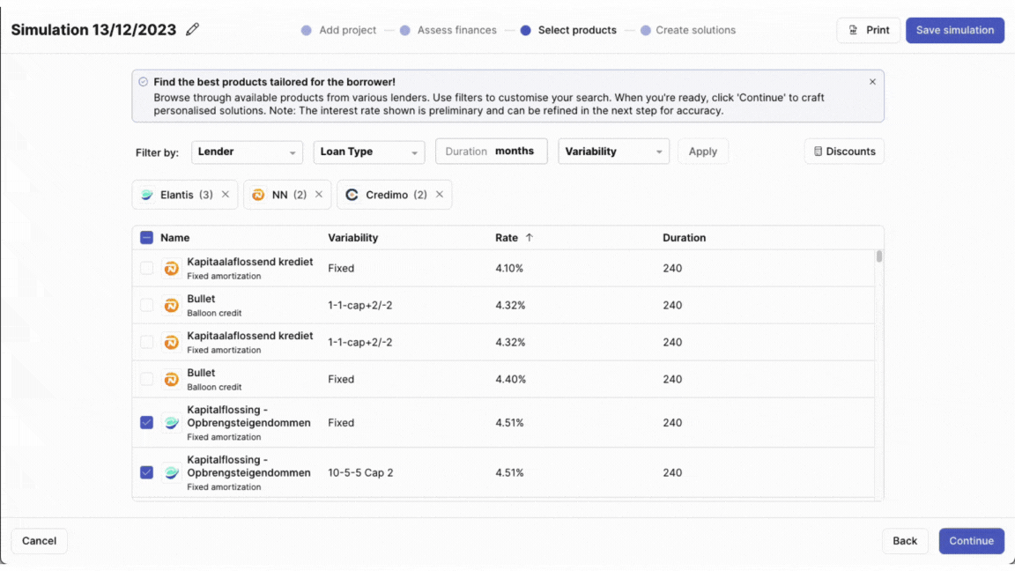Click the 4.10% rate cell
Image resolution: width=1015 pixels, height=571 pixels.
tap(508, 268)
